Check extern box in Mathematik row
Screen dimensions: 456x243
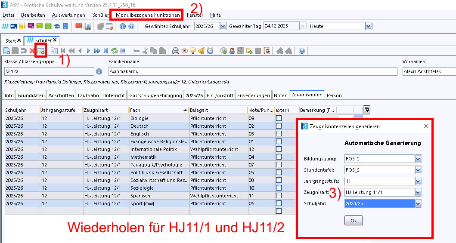click(x=279, y=157)
